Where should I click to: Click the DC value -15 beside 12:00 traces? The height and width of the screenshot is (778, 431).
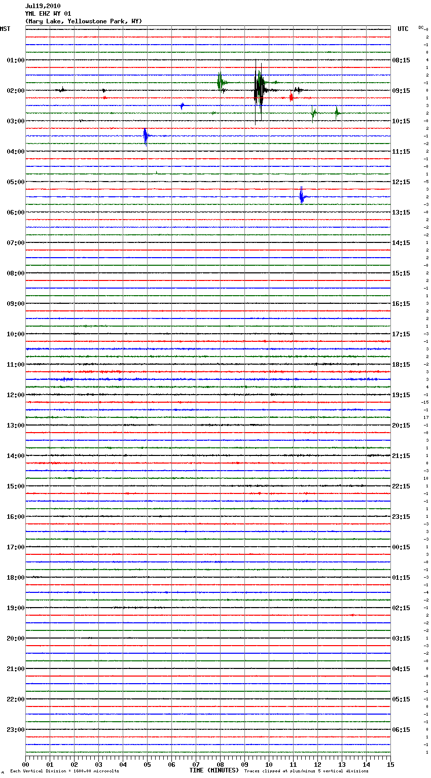[425, 402]
